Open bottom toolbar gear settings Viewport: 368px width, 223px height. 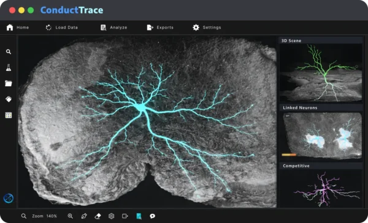(112, 216)
